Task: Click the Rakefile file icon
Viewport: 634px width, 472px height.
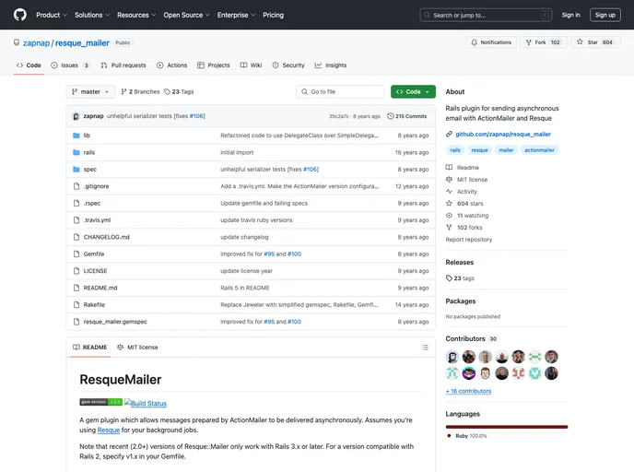Action: [76, 305]
